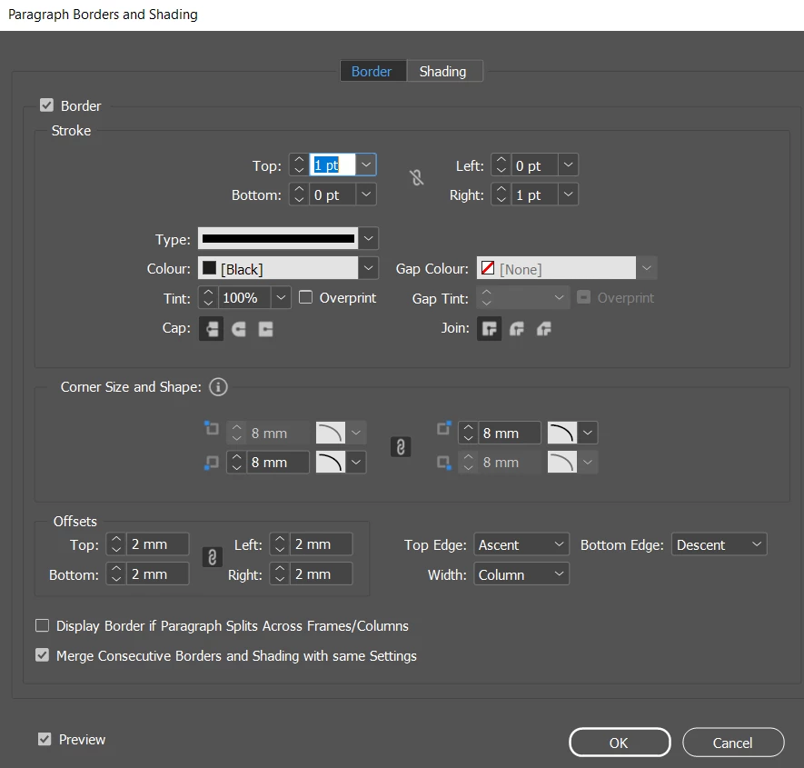Select the Miter join icon

(489, 329)
